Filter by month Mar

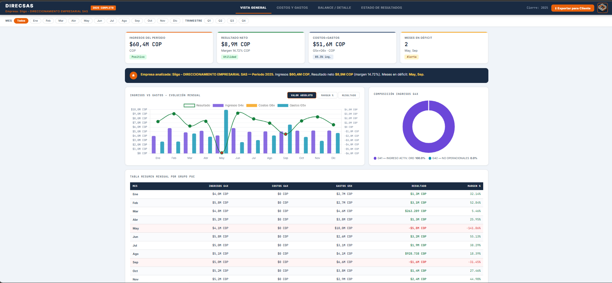61,21
